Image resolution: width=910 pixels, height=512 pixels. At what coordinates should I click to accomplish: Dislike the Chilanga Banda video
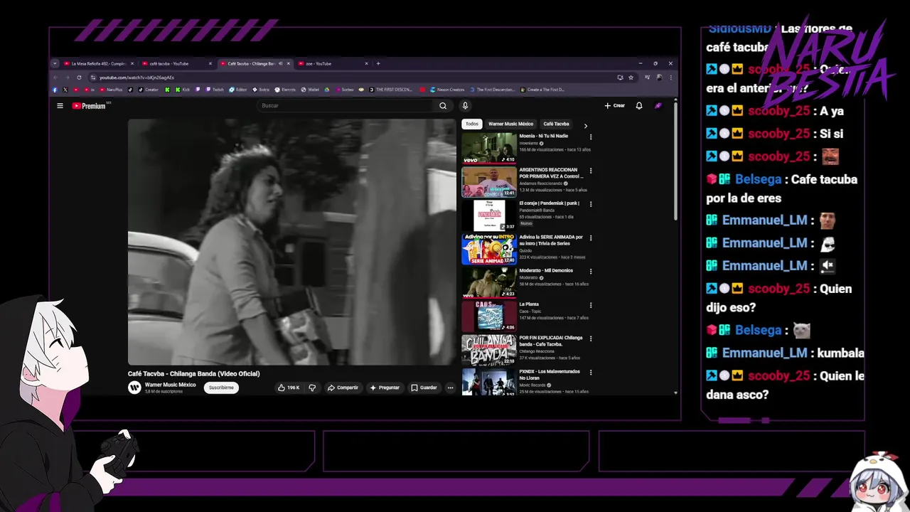311,388
